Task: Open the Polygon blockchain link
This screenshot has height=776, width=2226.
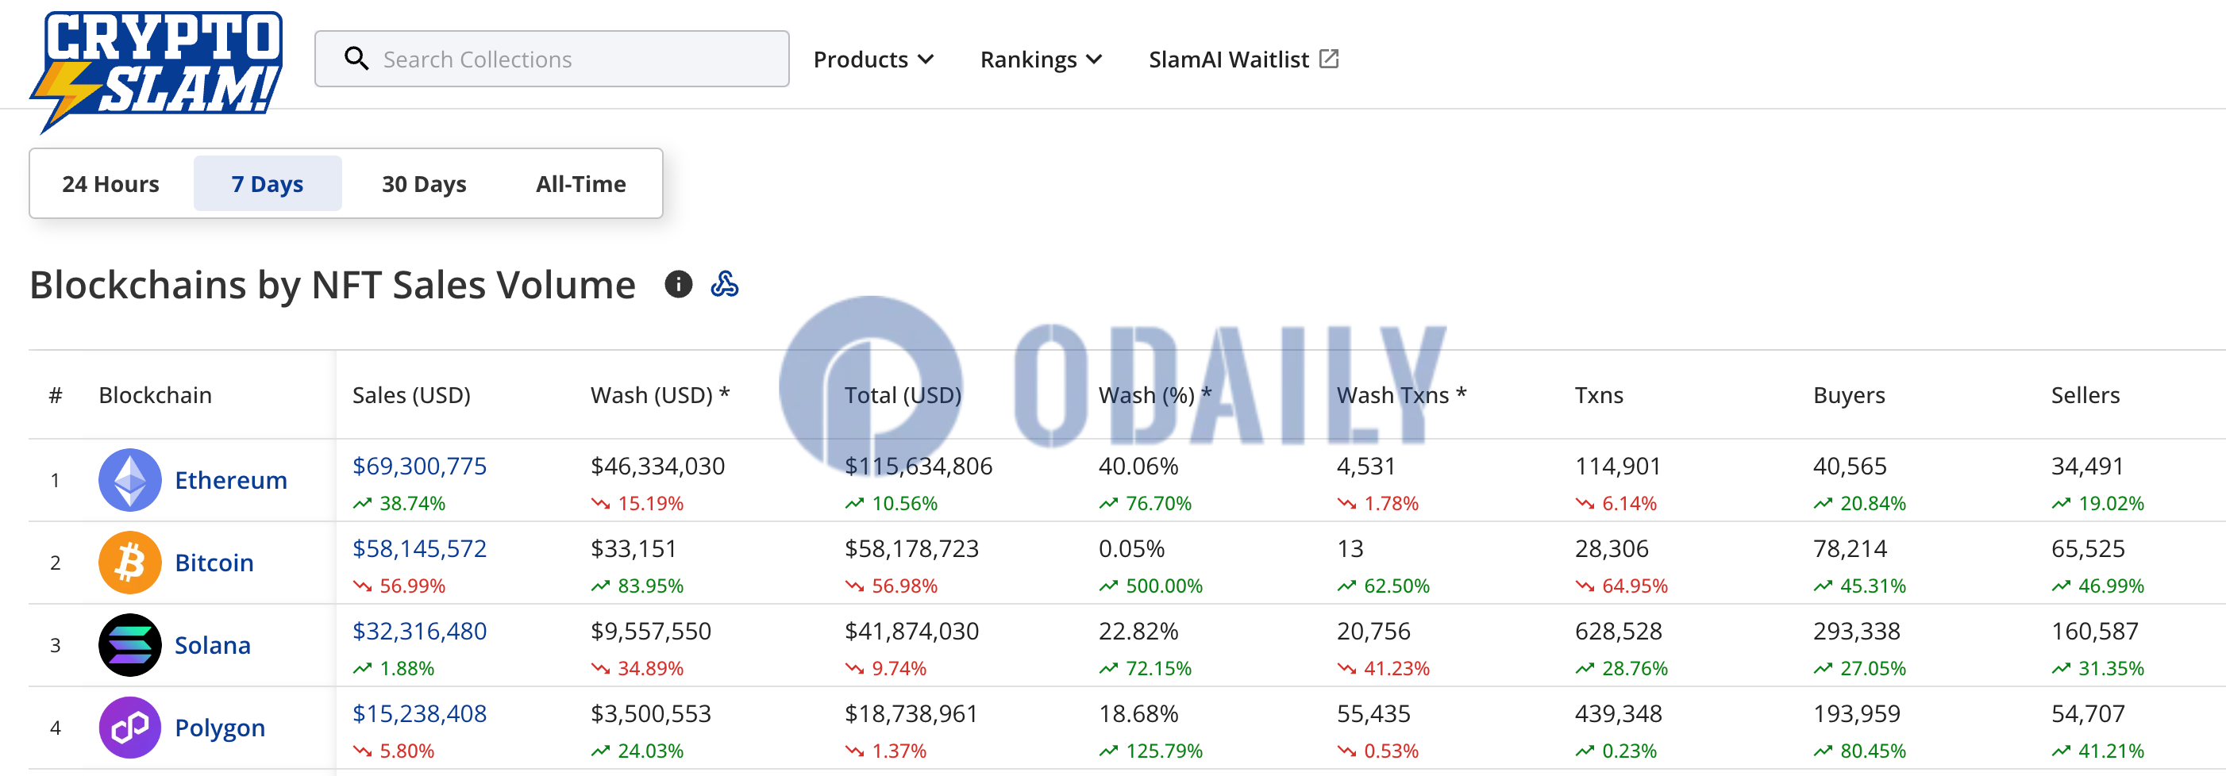Action: tap(219, 728)
